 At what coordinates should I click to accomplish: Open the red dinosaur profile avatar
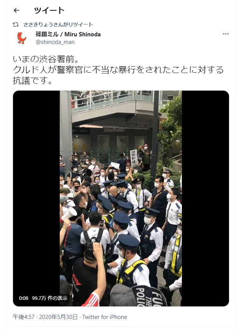coord(21,38)
